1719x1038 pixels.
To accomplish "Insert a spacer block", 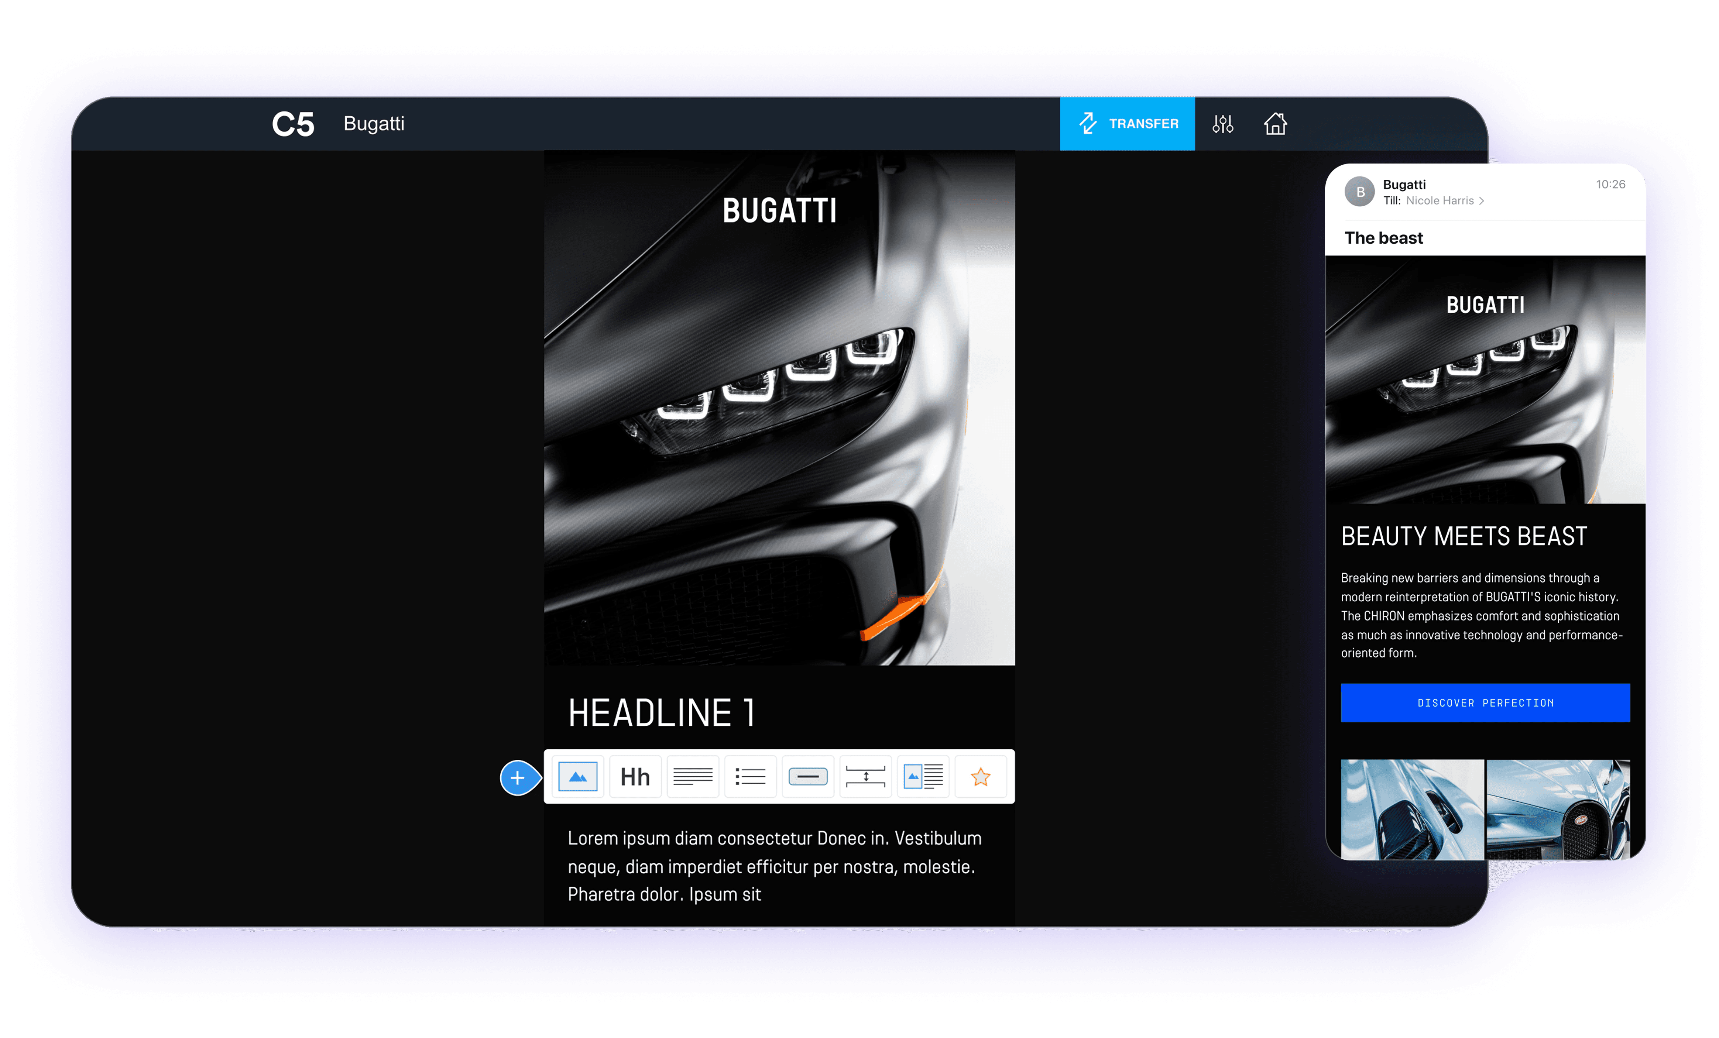I will pyautogui.click(x=865, y=776).
